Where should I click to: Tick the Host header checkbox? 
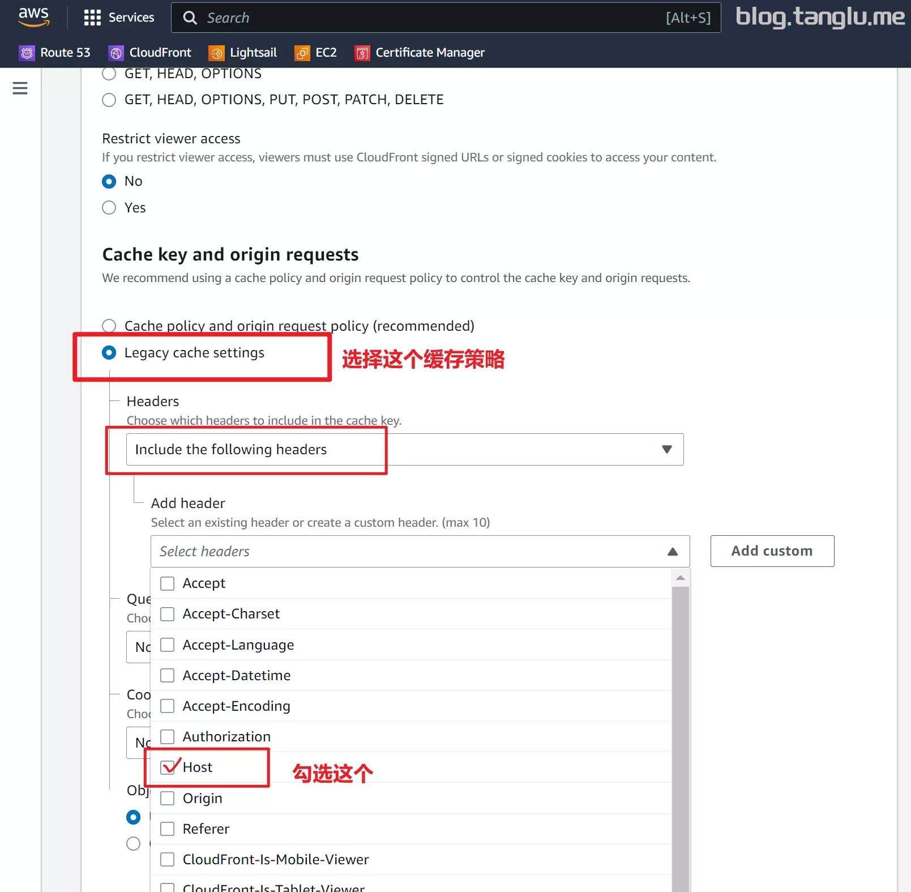coord(167,767)
